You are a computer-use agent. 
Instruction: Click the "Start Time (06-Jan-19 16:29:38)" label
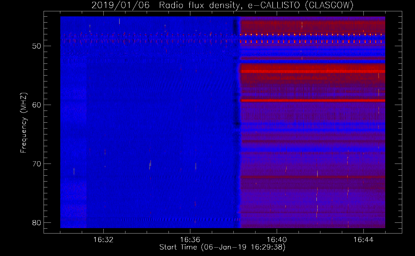222,247
